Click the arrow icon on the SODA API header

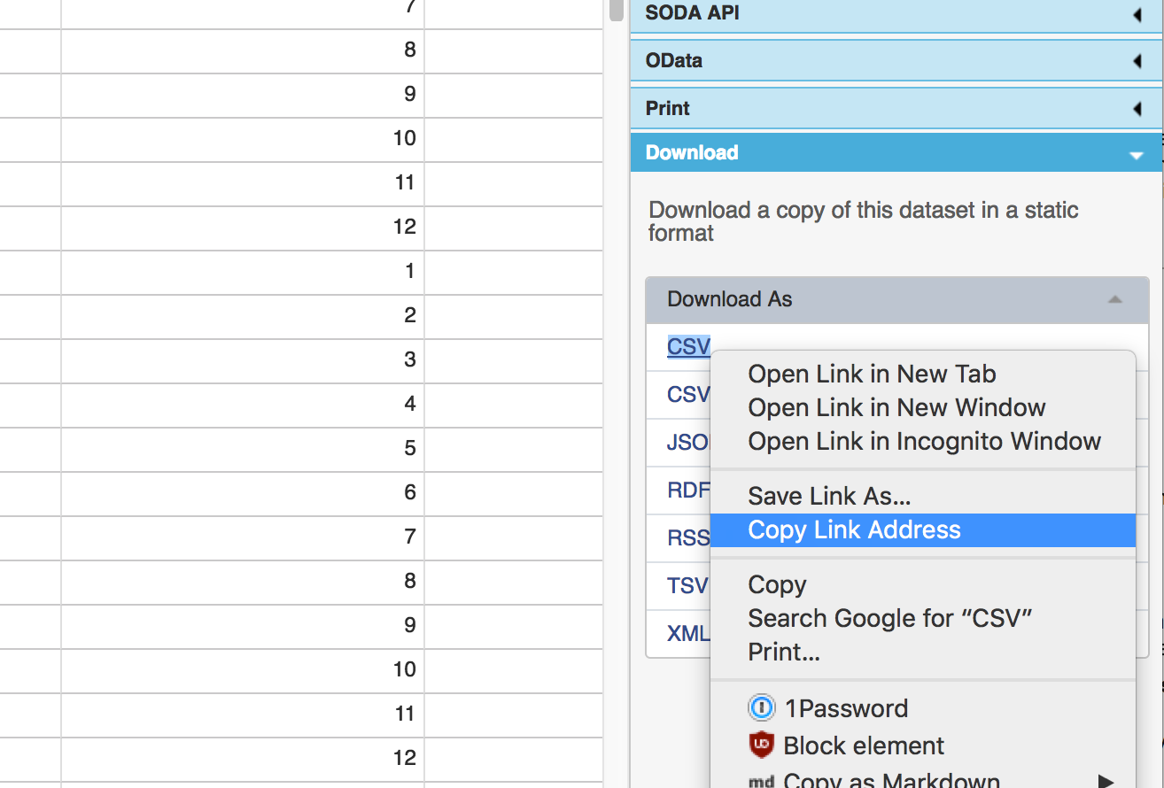[1137, 14]
